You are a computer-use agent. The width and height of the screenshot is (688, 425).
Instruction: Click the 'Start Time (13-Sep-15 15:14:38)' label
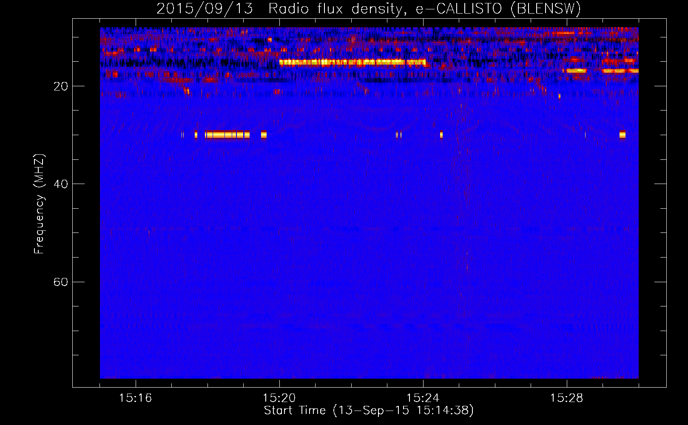coord(369,411)
